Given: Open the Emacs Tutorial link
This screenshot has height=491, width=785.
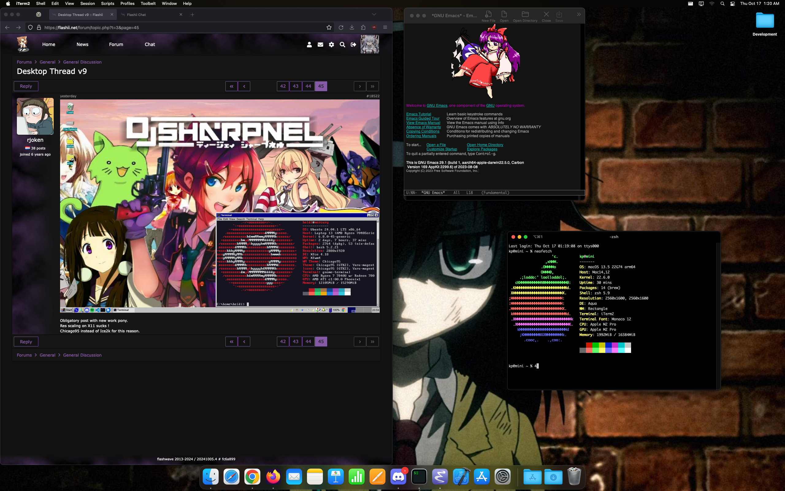Looking at the screenshot, I should (x=419, y=114).
